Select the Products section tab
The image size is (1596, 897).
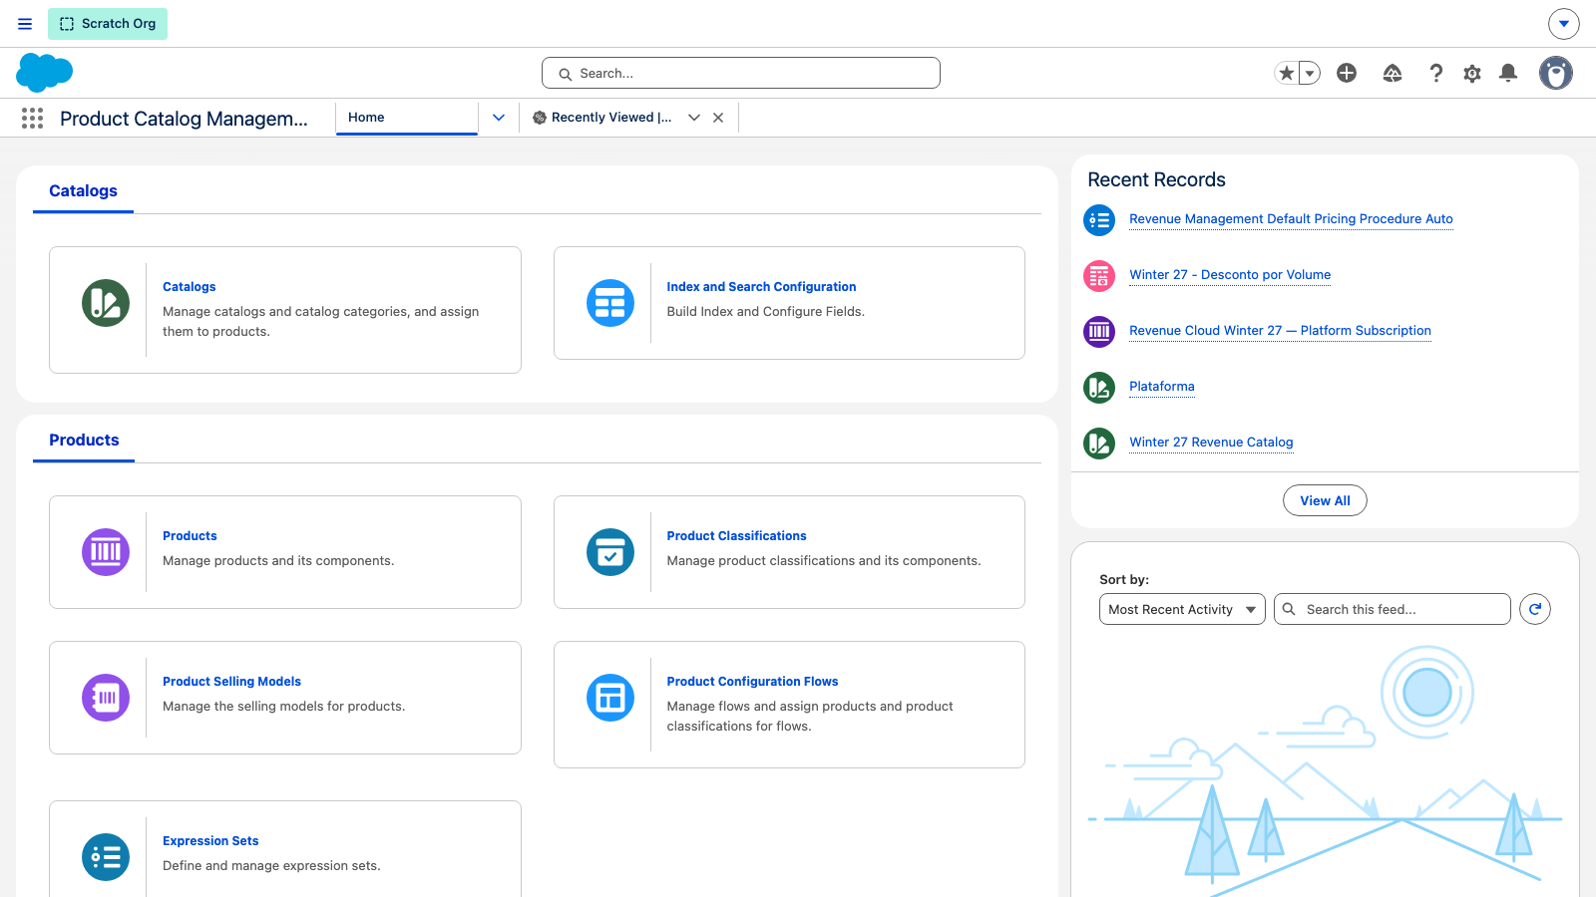pos(84,440)
